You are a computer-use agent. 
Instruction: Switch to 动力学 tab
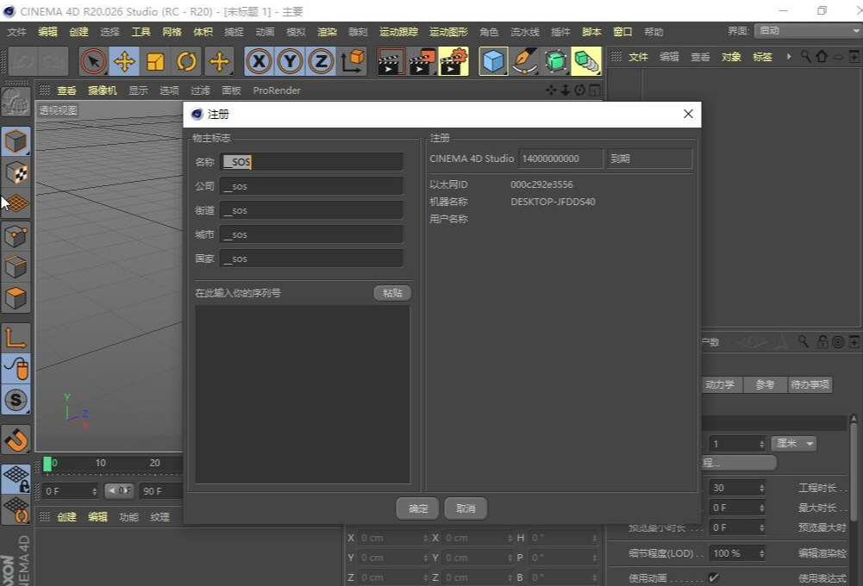(x=721, y=384)
